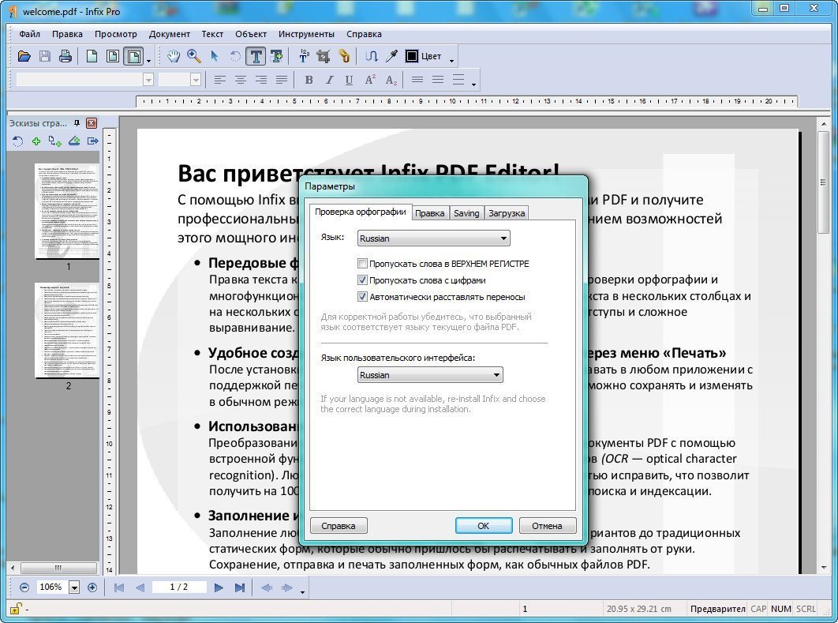Uncheck 'Автоматически расставлять переносы' checkbox
The image size is (838, 623).
(362, 296)
